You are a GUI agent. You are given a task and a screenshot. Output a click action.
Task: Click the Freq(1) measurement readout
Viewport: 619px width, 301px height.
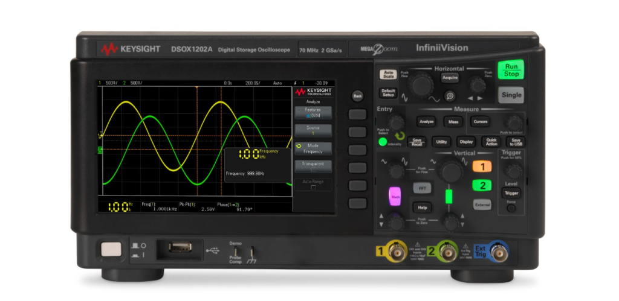pos(159,207)
